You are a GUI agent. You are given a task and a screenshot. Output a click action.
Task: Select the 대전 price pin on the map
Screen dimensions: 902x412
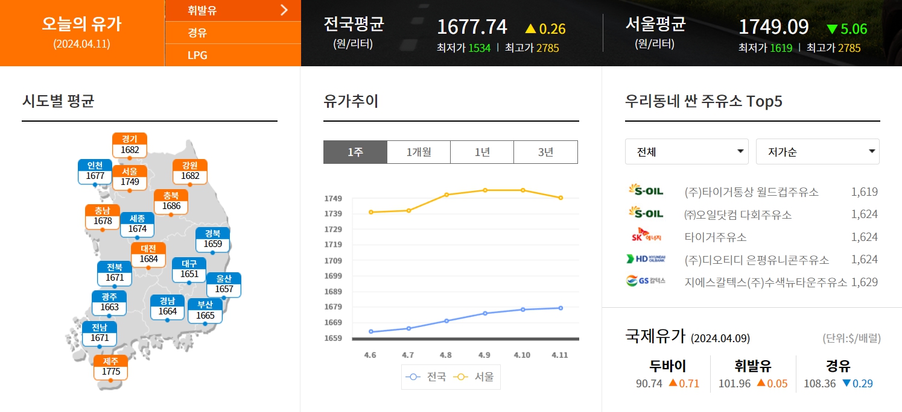[147, 255]
